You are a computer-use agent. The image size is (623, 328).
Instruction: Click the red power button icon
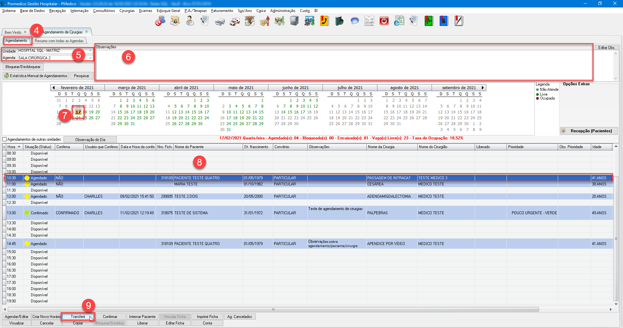pyautogui.click(x=384, y=21)
